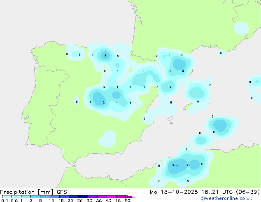
Task: Click the "0.1" legend label
Action: 5,200
